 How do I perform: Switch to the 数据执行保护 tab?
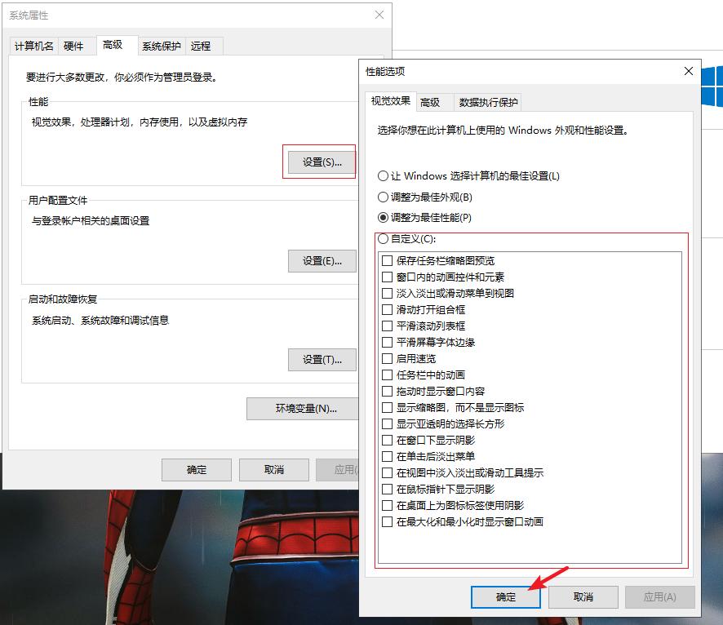click(x=486, y=103)
